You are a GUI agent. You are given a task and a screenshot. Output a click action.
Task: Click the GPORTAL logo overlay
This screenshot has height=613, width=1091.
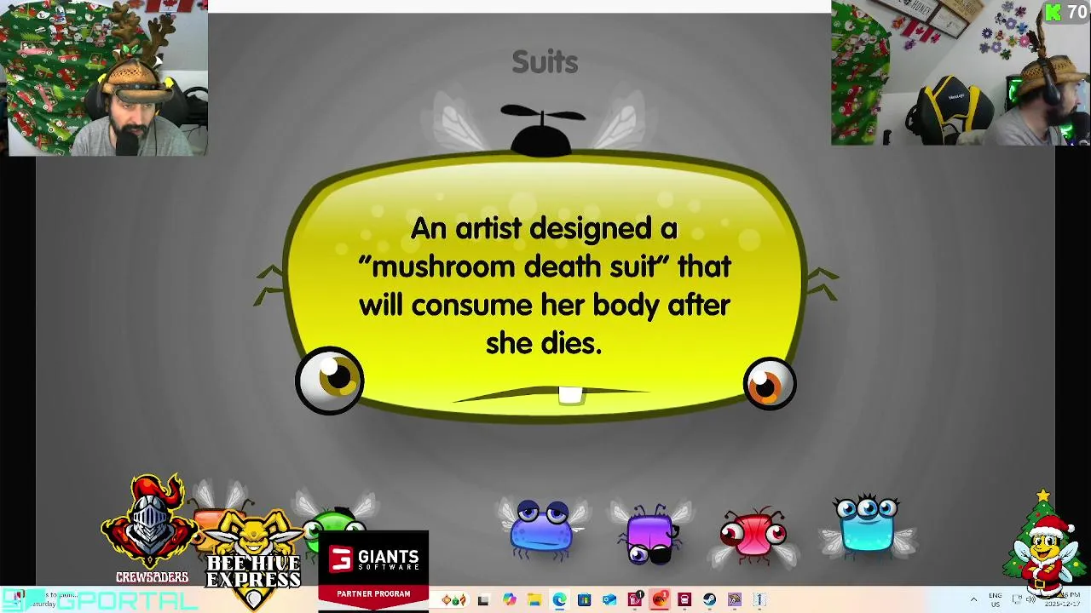pyautogui.click(x=99, y=599)
